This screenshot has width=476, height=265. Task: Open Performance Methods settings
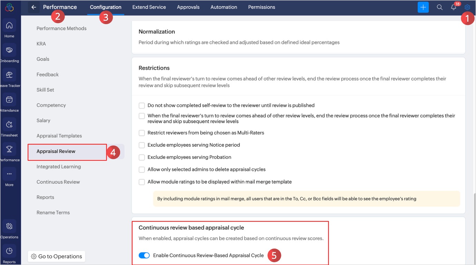pyautogui.click(x=61, y=29)
